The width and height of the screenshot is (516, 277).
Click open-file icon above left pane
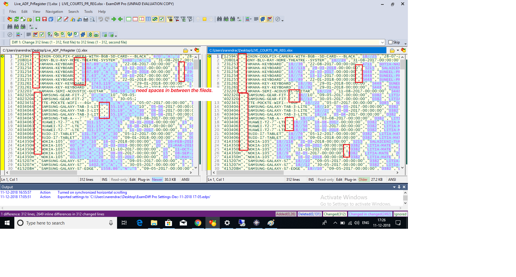[186, 50]
